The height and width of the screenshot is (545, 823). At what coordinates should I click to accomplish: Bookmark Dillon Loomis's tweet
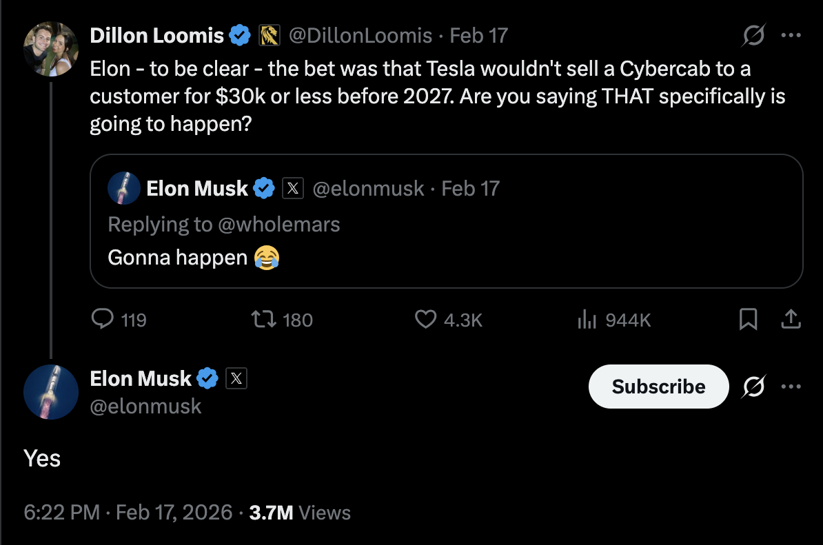749,319
